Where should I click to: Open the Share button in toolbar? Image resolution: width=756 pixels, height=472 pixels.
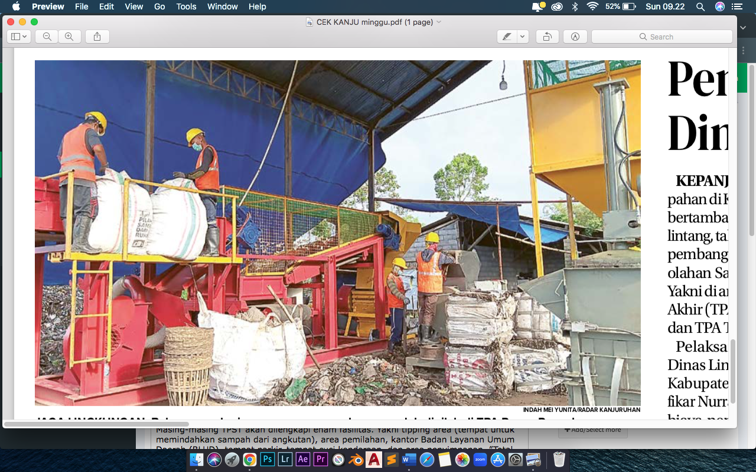[x=97, y=37]
